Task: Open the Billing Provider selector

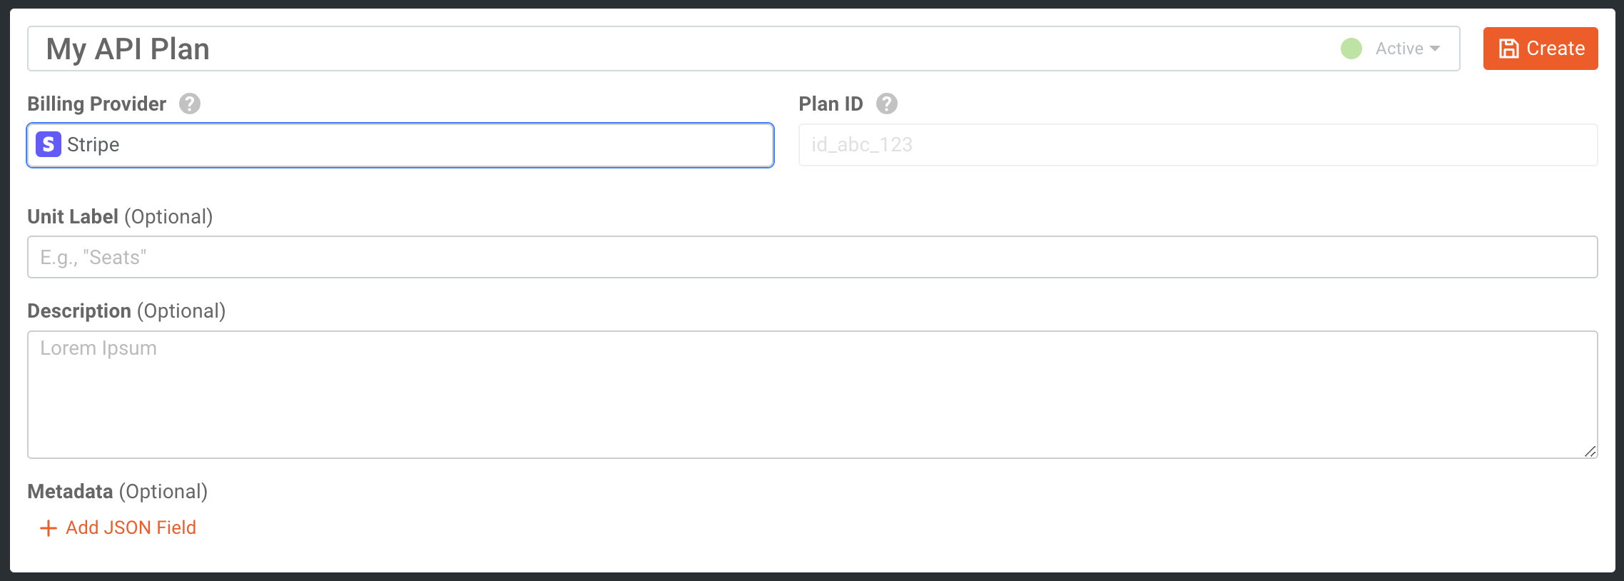Action: 400,145
